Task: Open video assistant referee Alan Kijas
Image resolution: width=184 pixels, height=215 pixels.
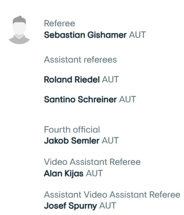Action: point(64,173)
